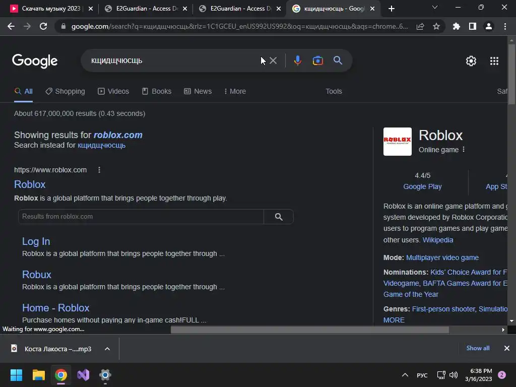This screenshot has height=387, width=516.
Task: Select the News results tab
Action: pos(198,91)
